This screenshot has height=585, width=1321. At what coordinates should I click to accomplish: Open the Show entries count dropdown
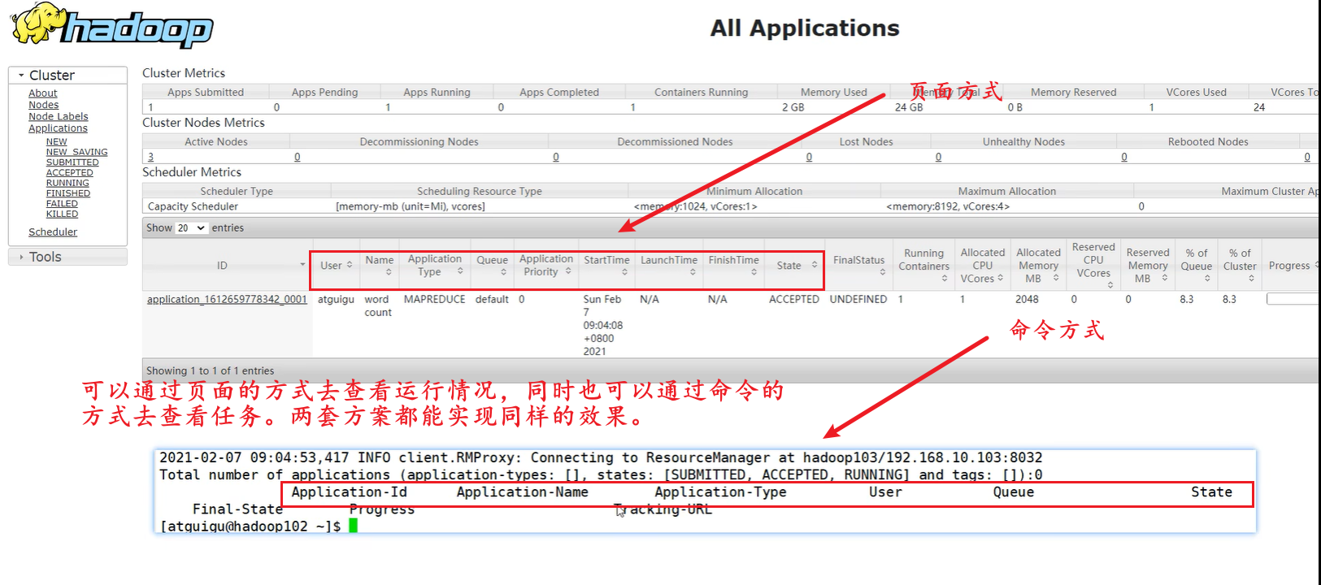click(192, 227)
